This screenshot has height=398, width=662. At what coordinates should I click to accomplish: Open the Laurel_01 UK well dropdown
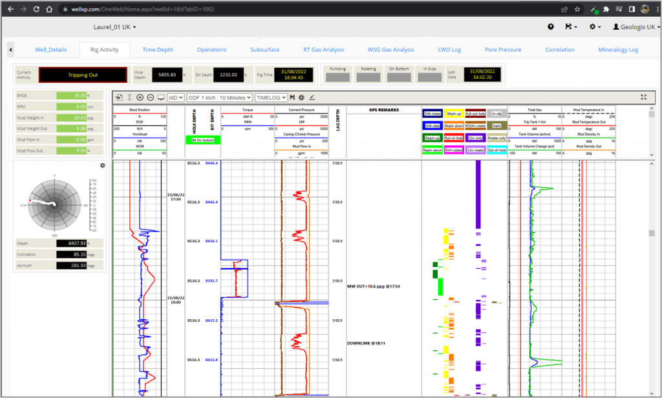[x=115, y=26]
